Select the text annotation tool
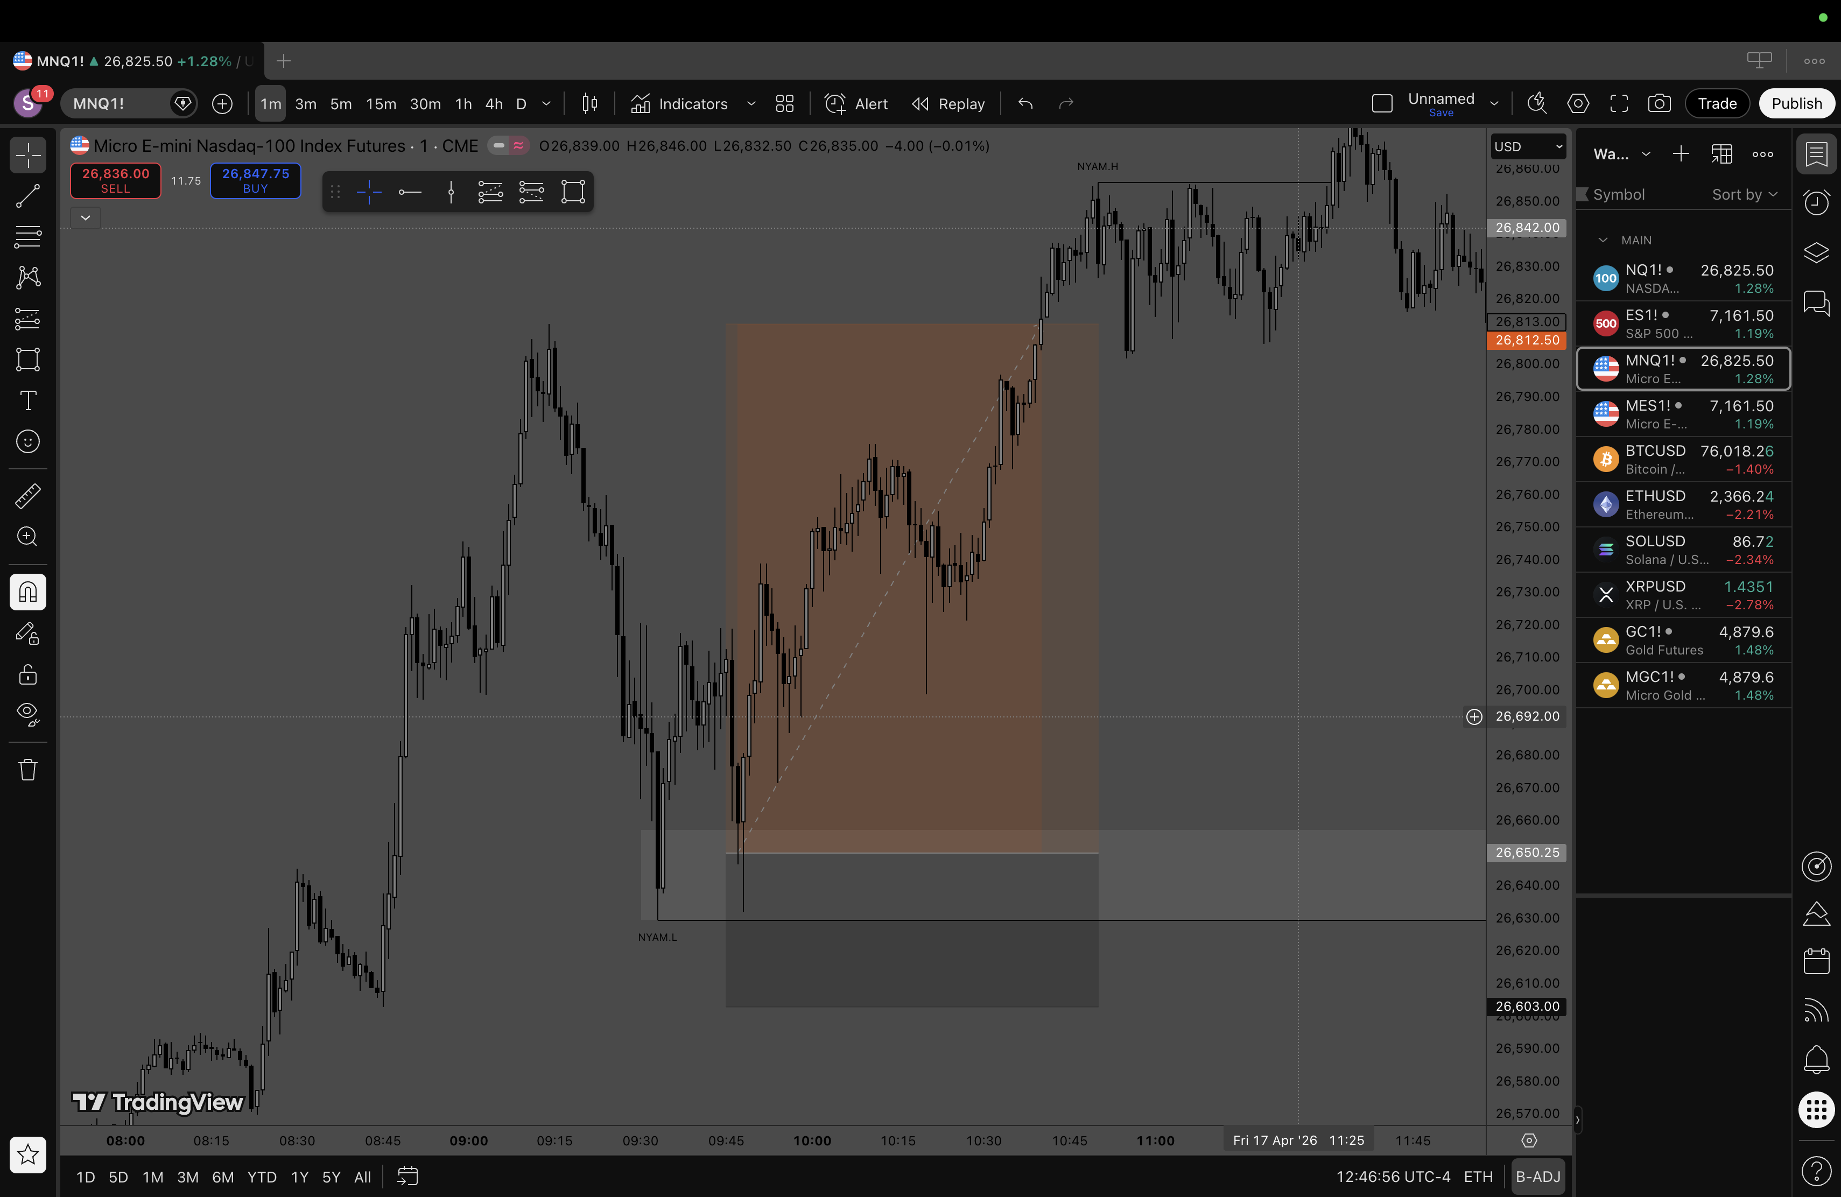 click(28, 400)
